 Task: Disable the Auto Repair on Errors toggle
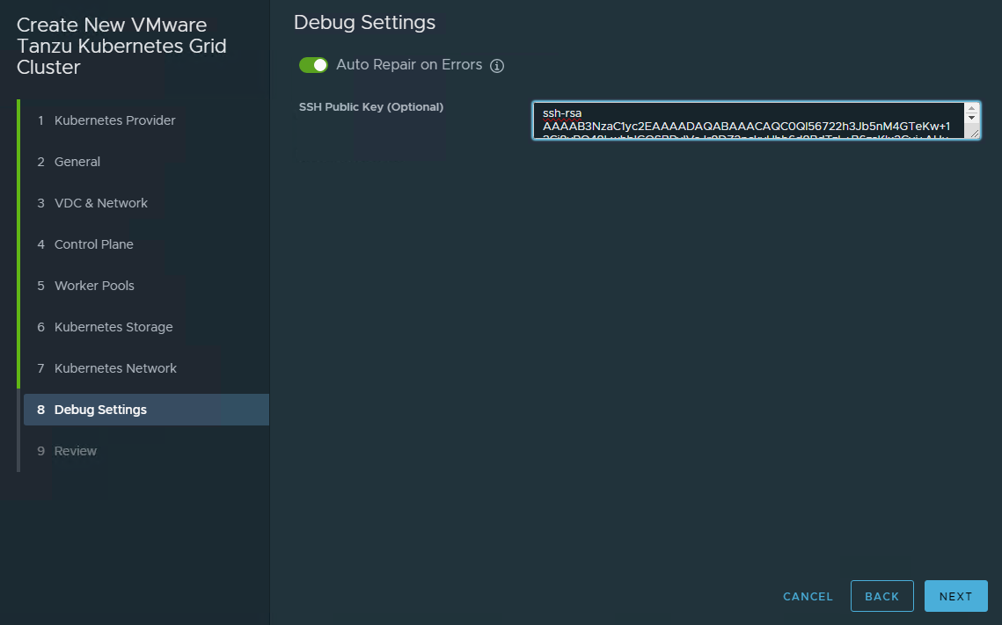pyautogui.click(x=313, y=65)
